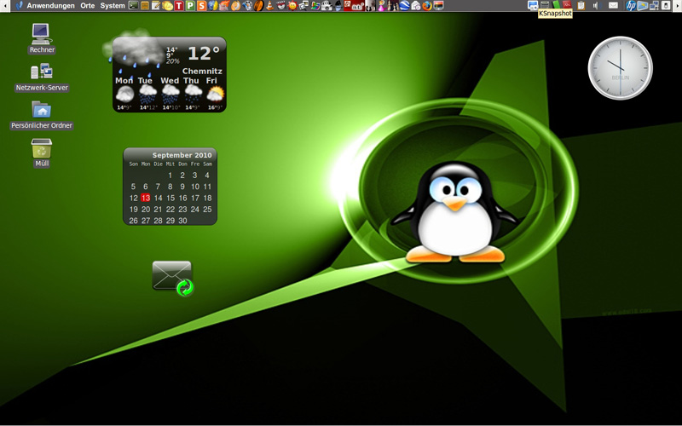Click the right panel scroll arrow
This screenshot has height=426, width=682.
click(678, 6)
